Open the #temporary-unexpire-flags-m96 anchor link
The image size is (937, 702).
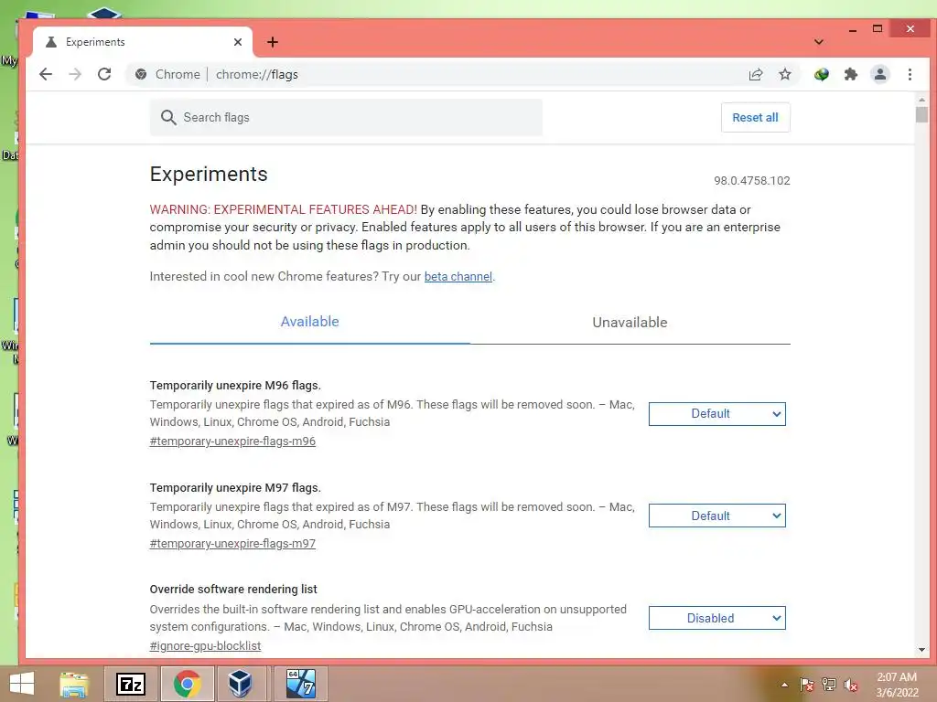pos(232,441)
